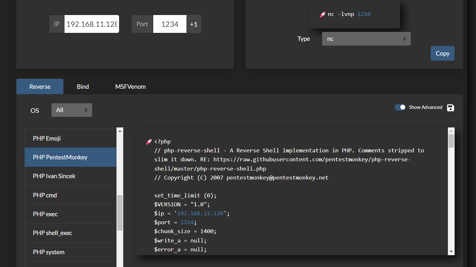
Task: Switch to the Reverse tab
Action: click(x=40, y=87)
